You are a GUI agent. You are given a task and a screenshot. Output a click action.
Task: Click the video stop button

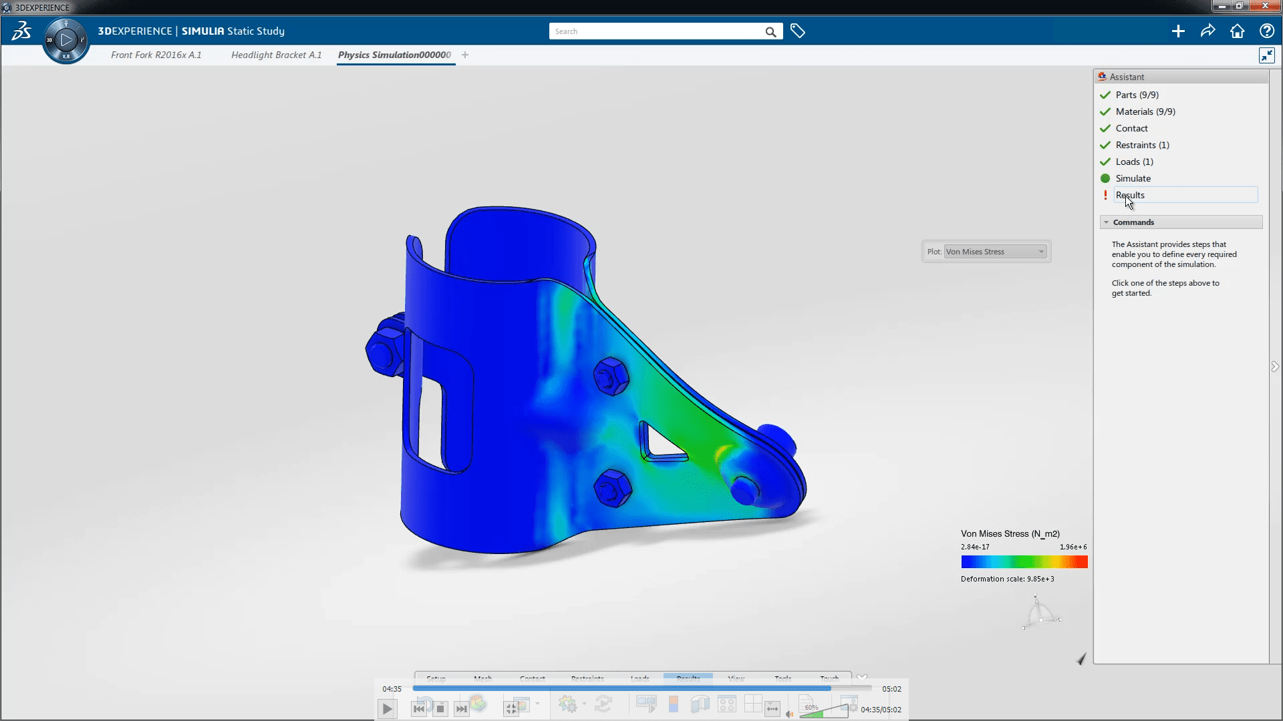click(440, 709)
